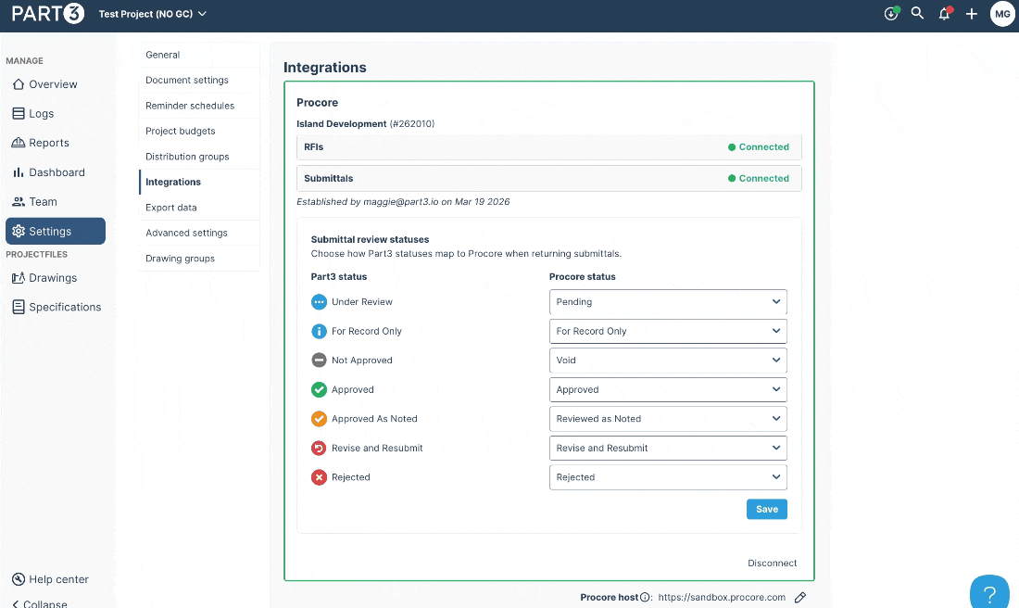
Task: Click the plus create icon
Action: (971, 14)
